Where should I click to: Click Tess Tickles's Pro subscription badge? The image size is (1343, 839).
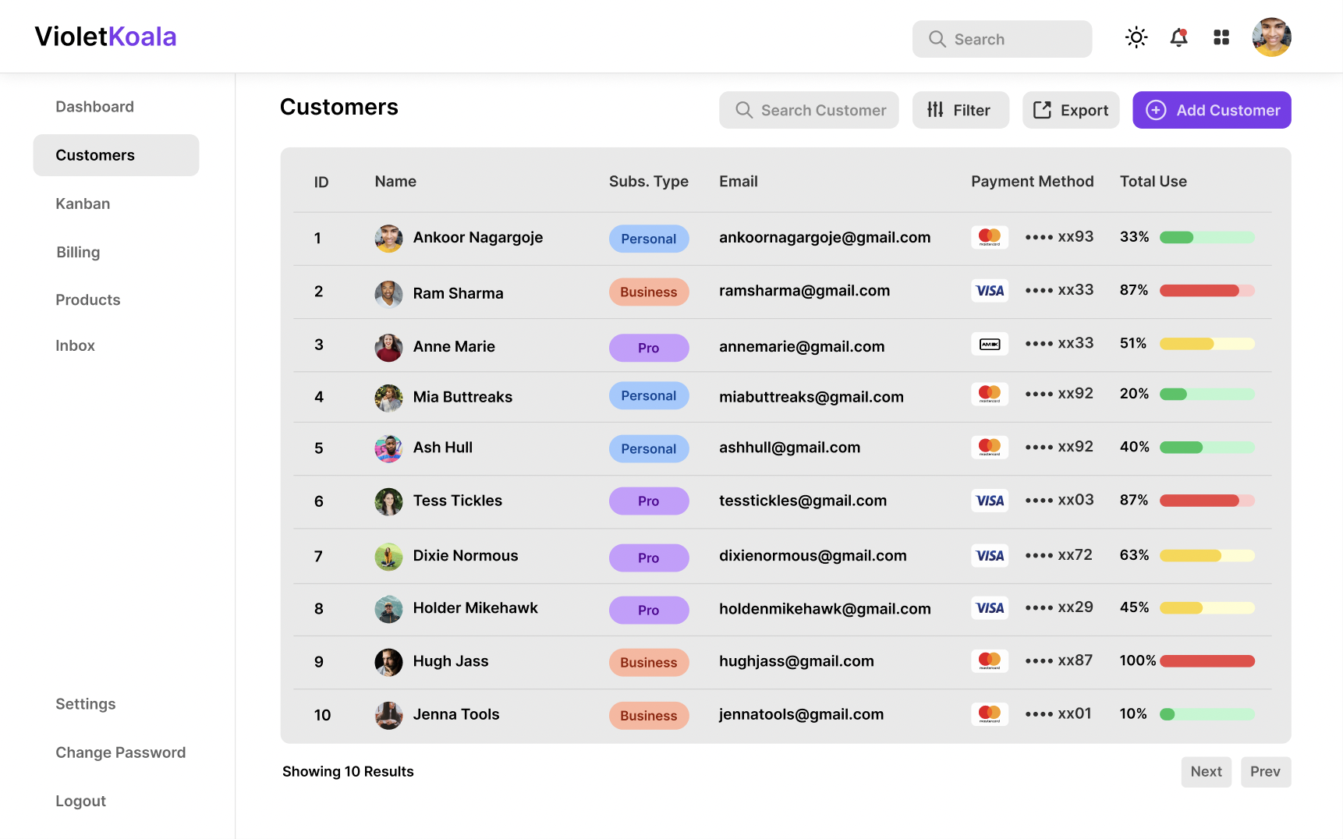pyautogui.click(x=648, y=501)
